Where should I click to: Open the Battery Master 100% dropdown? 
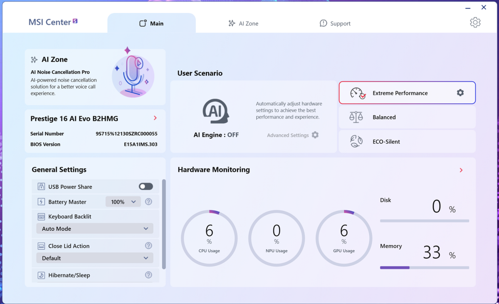(123, 202)
